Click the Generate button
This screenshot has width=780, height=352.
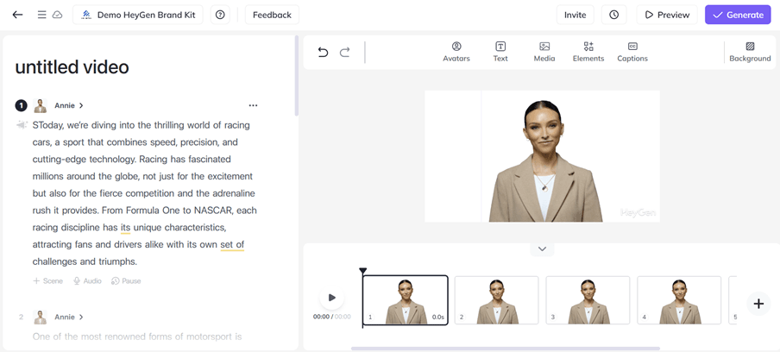[x=738, y=15]
